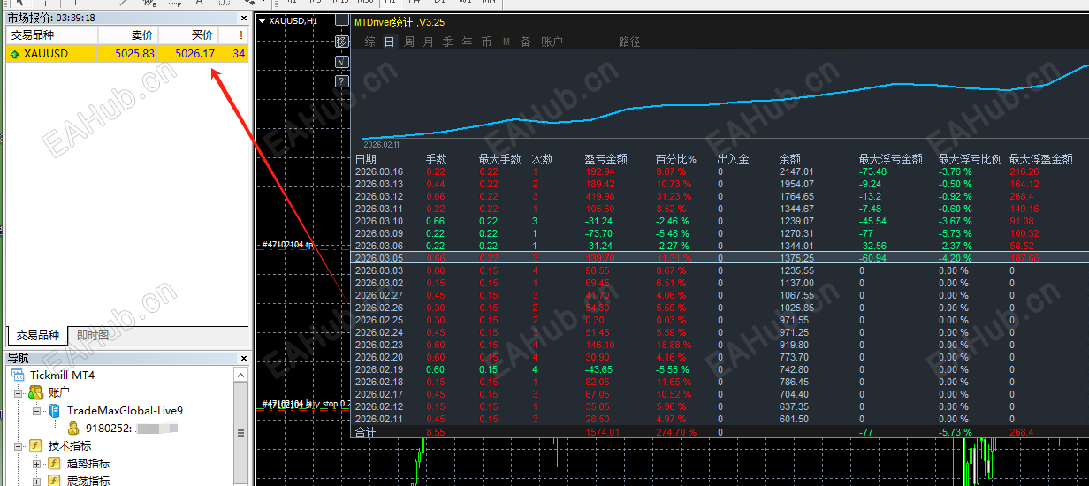Click the 移 move button on chart panel
Viewport: 1089px width, 486px height.
click(x=342, y=42)
